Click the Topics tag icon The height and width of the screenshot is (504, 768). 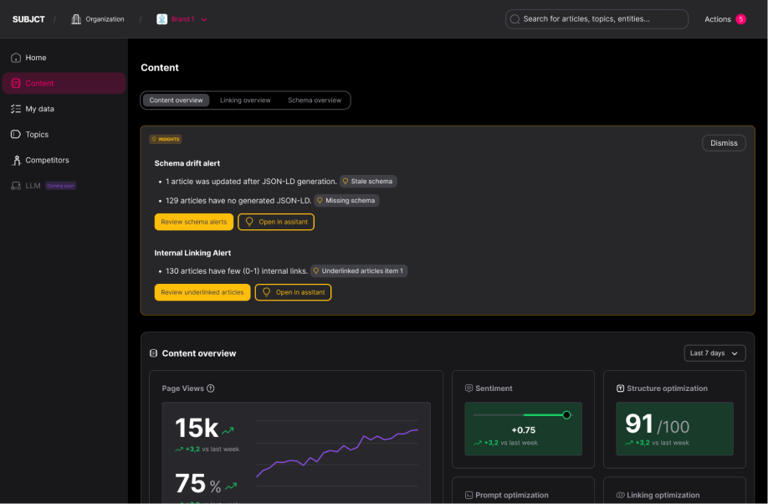(x=16, y=134)
